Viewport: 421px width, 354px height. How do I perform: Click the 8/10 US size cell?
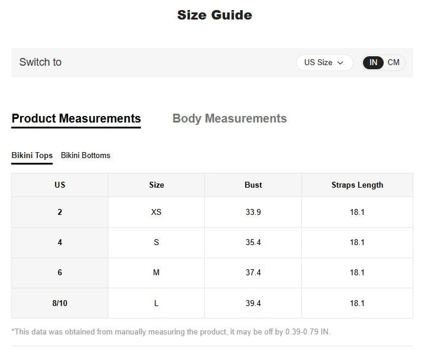60,303
